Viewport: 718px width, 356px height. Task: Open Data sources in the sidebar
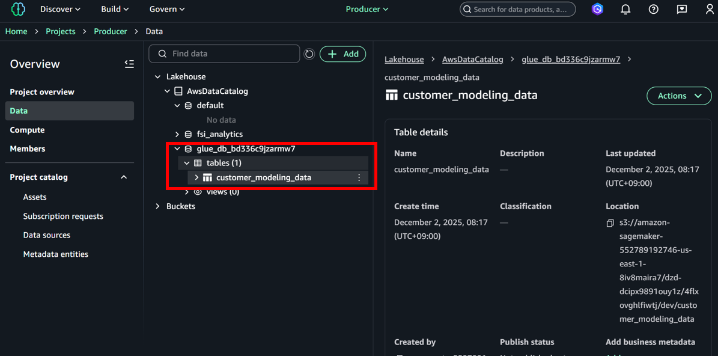tap(47, 235)
